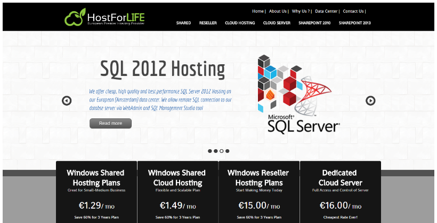437x223 pixels.
Task: Select Windows Reseller Hosting Plans card title
Action: [258, 178]
